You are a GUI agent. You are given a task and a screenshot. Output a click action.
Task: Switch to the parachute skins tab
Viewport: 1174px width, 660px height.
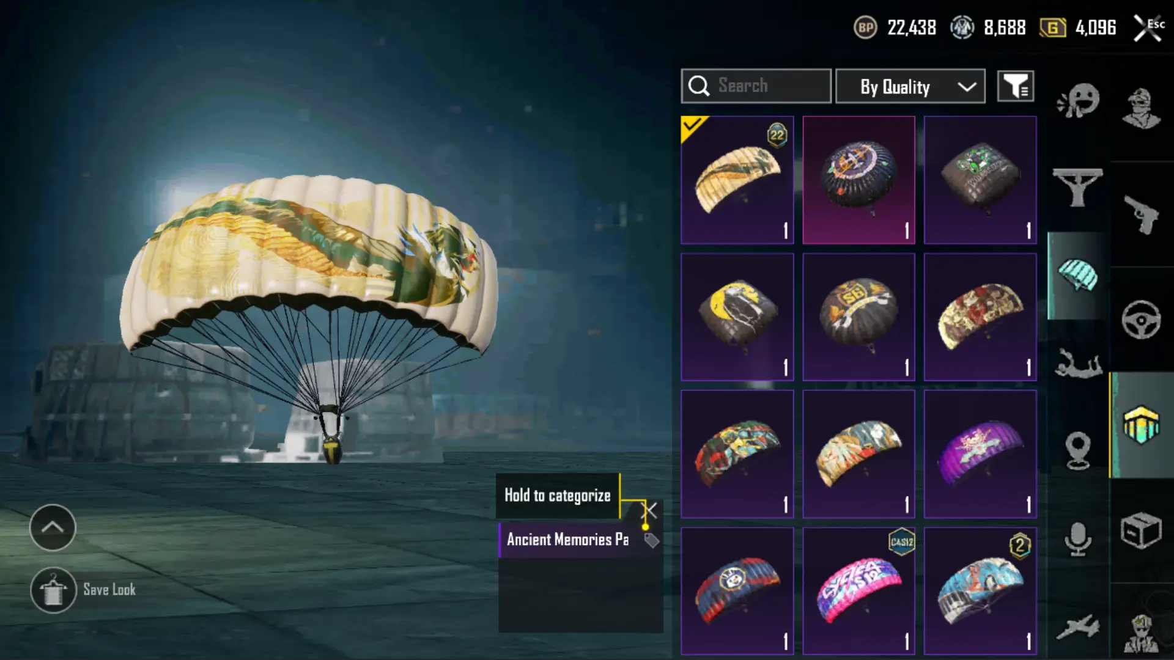tap(1077, 276)
